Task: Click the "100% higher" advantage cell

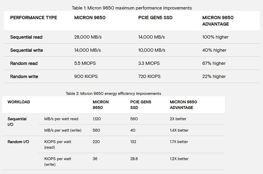Action: [215, 37]
